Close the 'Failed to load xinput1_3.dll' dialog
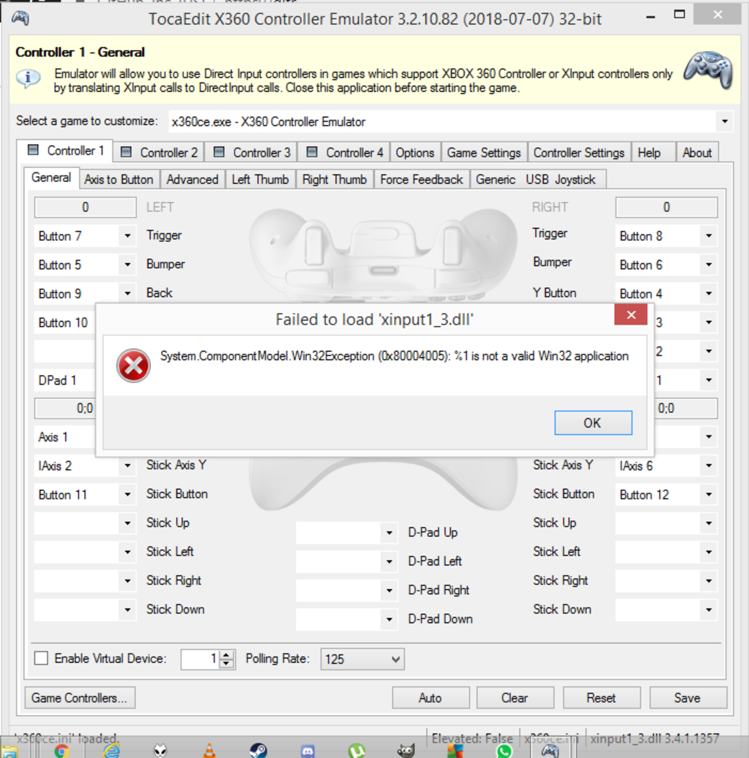The height and width of the screenshot is (758, 749). 630,315
